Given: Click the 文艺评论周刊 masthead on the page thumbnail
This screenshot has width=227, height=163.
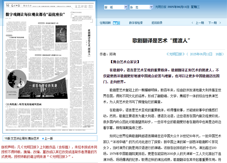Looking at the screenshot, I should click(84, 6).
